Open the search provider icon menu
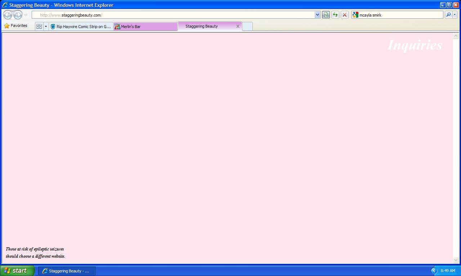Image resolution: width=461 pixels, height=276 pixels. pos(355,15)
